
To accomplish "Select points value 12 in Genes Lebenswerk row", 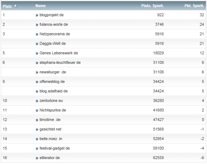I will (202, 53).
